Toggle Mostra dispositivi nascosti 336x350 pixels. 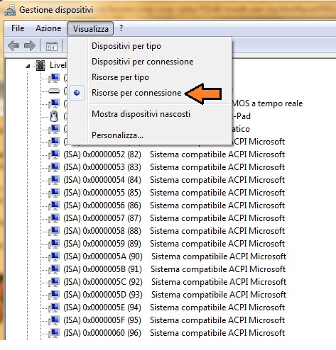(x=141, y=114)
